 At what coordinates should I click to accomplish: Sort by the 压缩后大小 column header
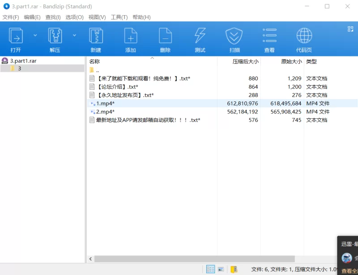(x=245, y=61)
